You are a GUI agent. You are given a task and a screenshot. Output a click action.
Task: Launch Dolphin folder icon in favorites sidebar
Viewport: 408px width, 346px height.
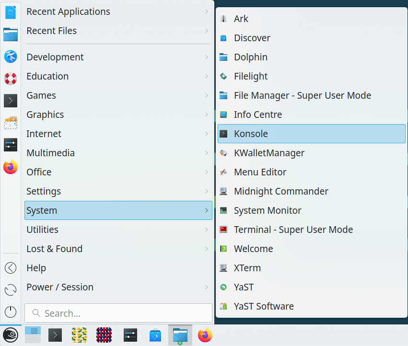point(11,35)
